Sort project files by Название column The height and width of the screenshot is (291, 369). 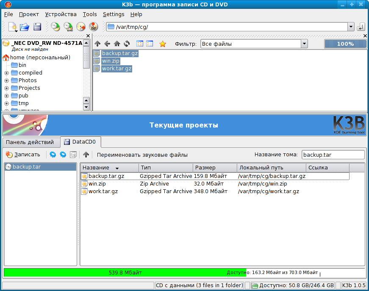(x=109, y=168)
